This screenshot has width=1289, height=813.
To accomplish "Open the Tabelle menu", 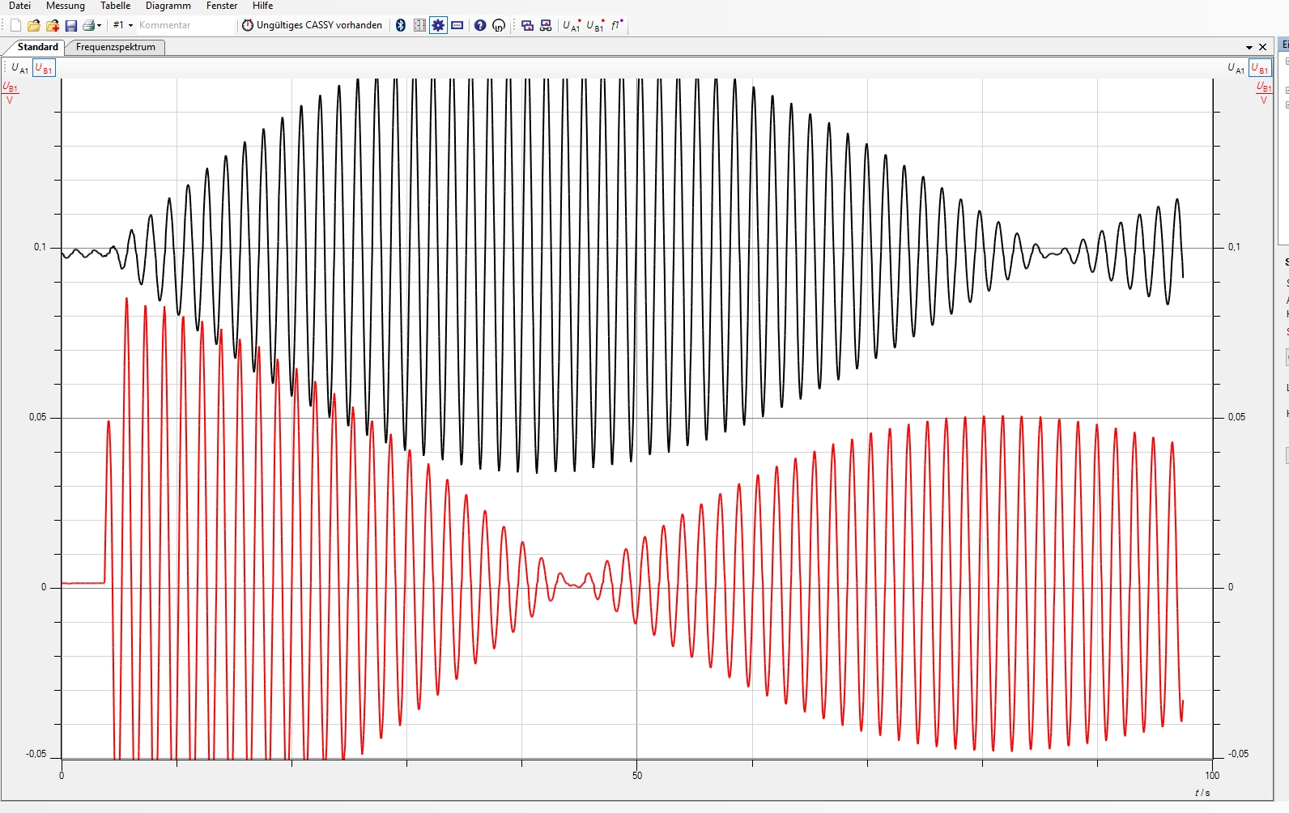I will (115, 6).
